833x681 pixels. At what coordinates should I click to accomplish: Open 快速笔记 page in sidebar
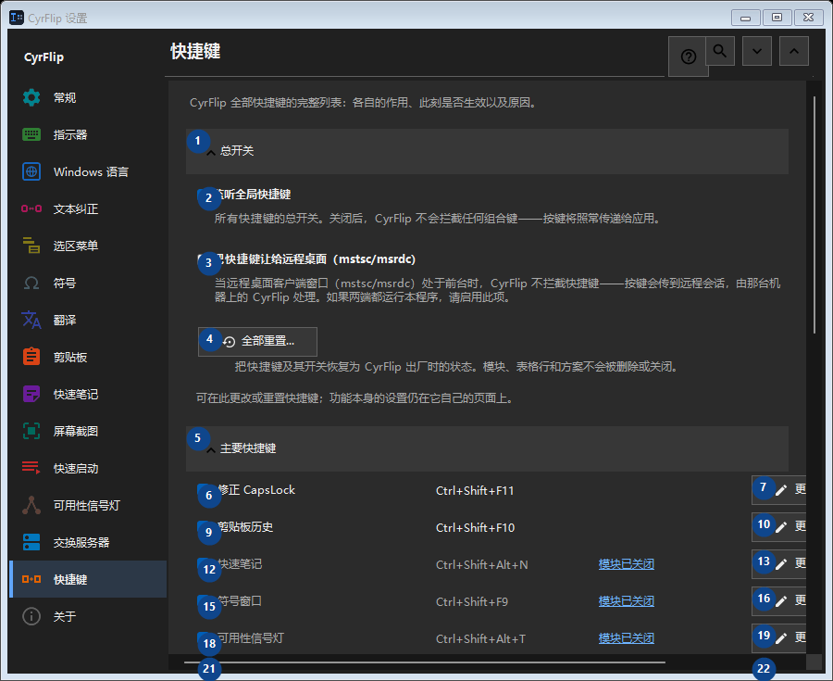[x=88, y=395]
